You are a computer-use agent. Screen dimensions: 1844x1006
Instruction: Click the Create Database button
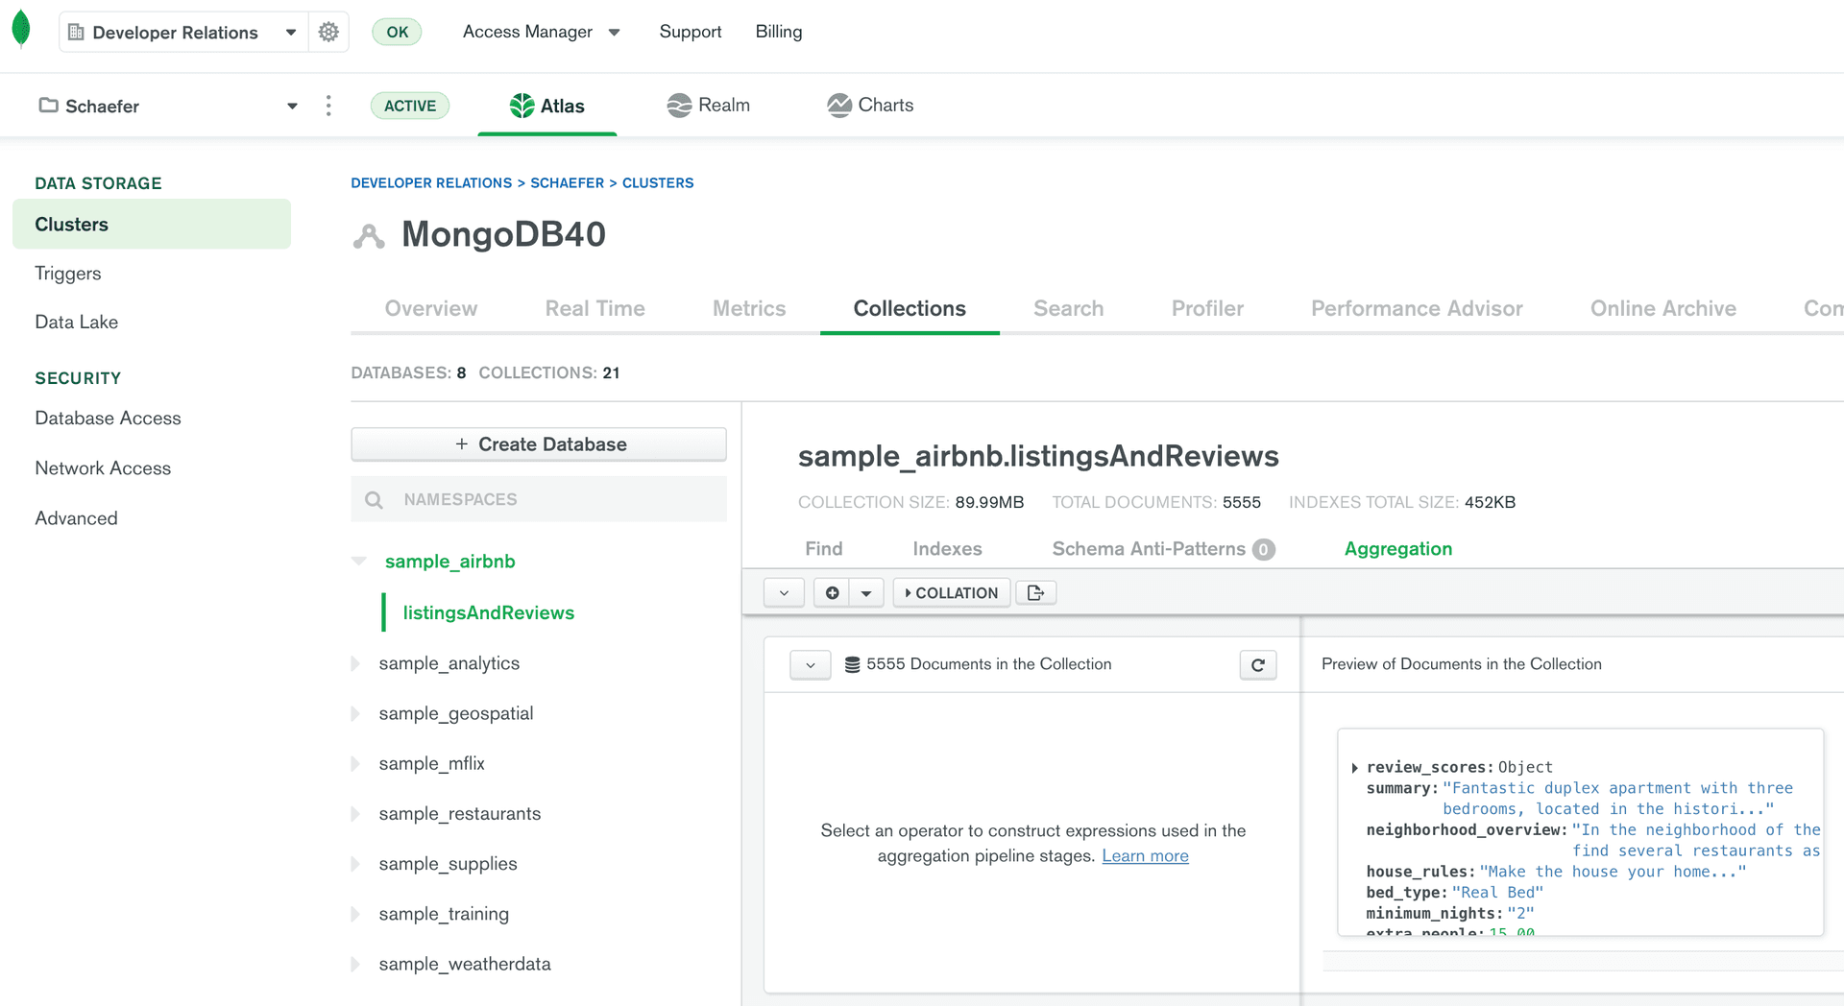tap(538, 443)
